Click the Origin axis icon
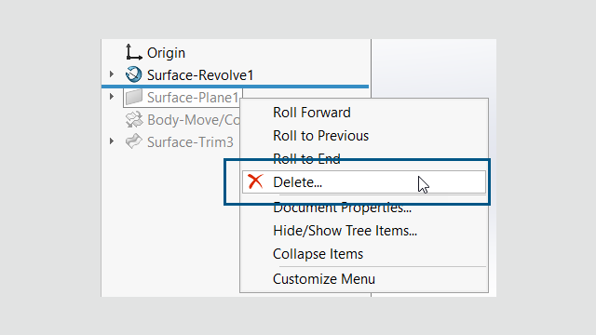This screenshot has height=335, width=596. (134, 52)
